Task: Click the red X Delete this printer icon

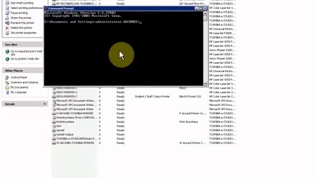Action: pos(7,28)
